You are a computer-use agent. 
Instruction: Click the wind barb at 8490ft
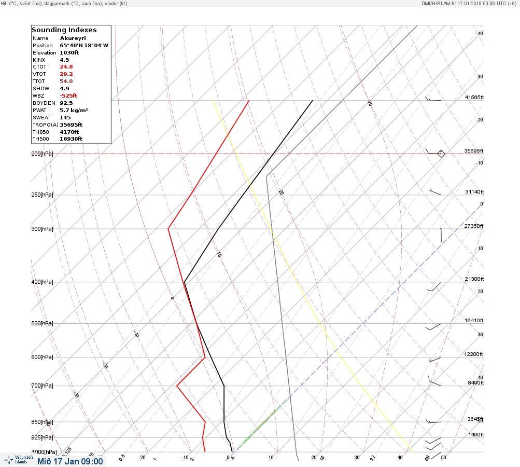(x=434, y=381)
